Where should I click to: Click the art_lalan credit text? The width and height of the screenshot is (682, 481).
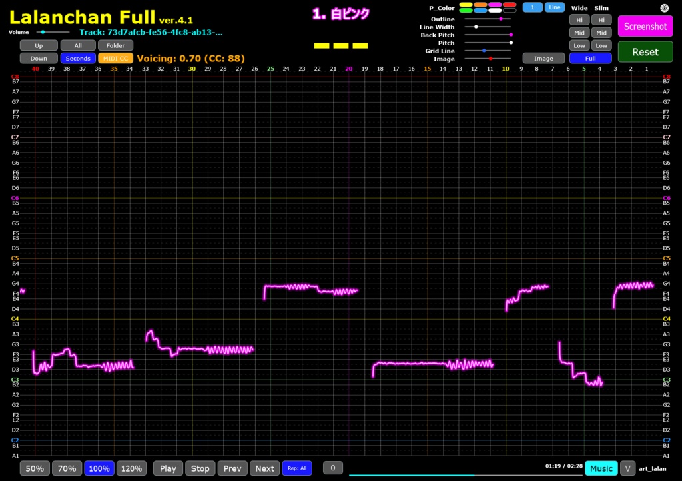(653, 468)
